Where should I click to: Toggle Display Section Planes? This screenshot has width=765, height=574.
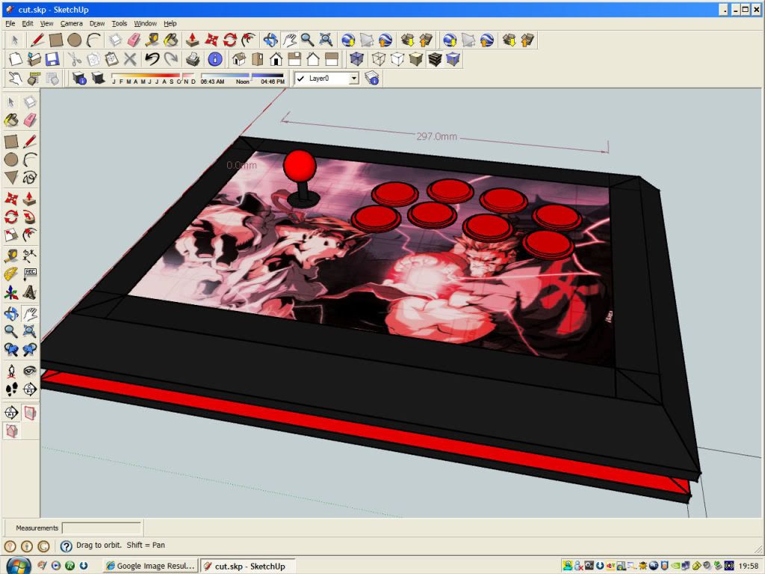click(x=30, y=413)
